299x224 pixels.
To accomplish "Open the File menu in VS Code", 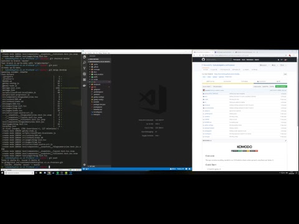I will [x=83, y=53].
